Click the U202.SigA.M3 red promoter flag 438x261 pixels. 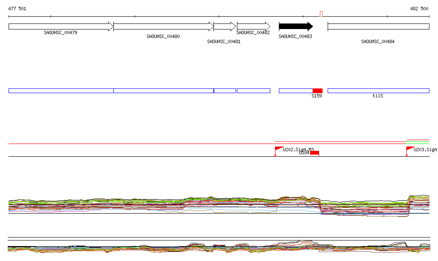pos(279,149)
